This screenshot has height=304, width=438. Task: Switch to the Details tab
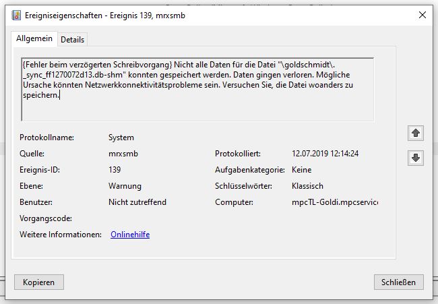tap(73, 40)
